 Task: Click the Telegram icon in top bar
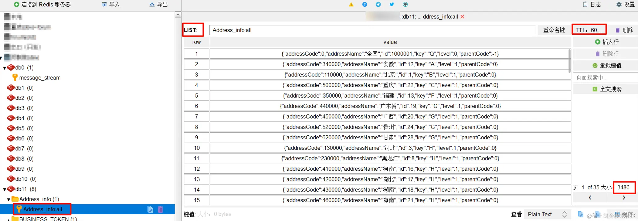click(x=378, y=5)
